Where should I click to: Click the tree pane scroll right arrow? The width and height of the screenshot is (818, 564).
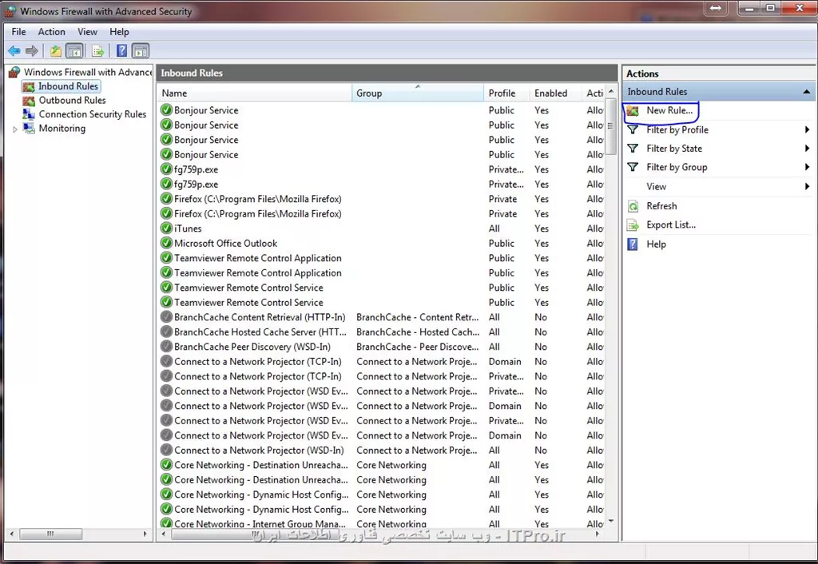tap(145, 534)
